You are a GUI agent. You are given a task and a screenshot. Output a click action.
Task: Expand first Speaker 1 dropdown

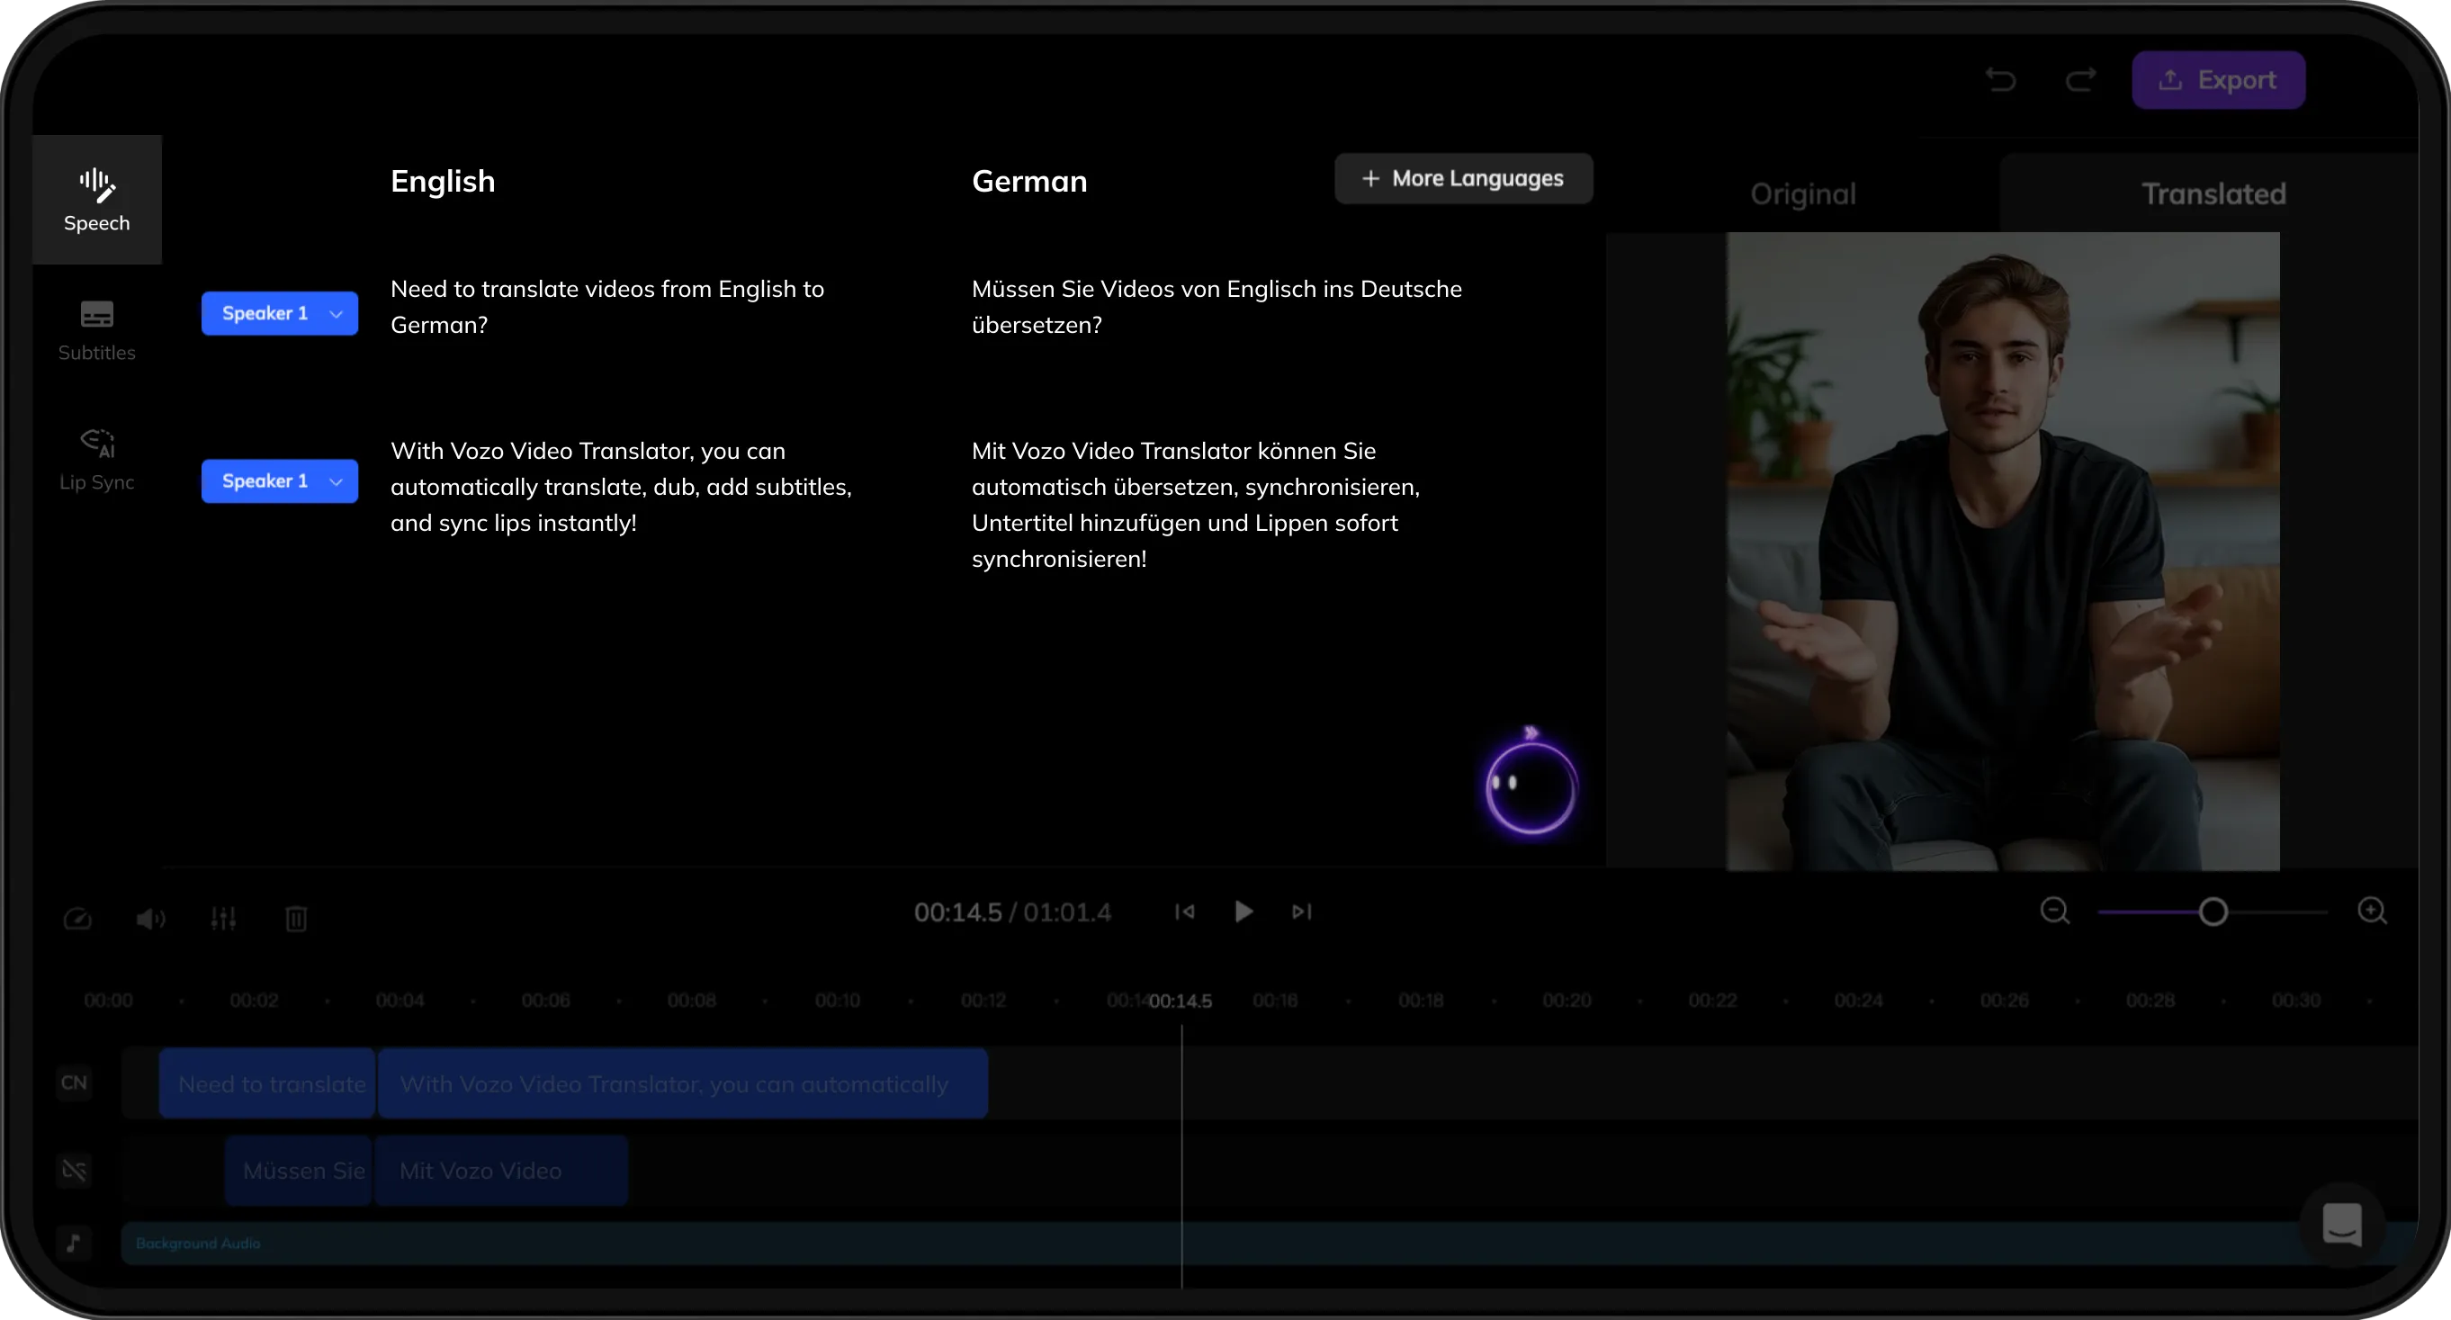pos(280,313)
